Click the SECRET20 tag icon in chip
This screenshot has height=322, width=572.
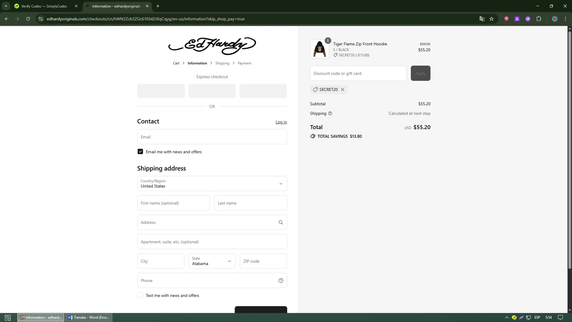[315, 90]
